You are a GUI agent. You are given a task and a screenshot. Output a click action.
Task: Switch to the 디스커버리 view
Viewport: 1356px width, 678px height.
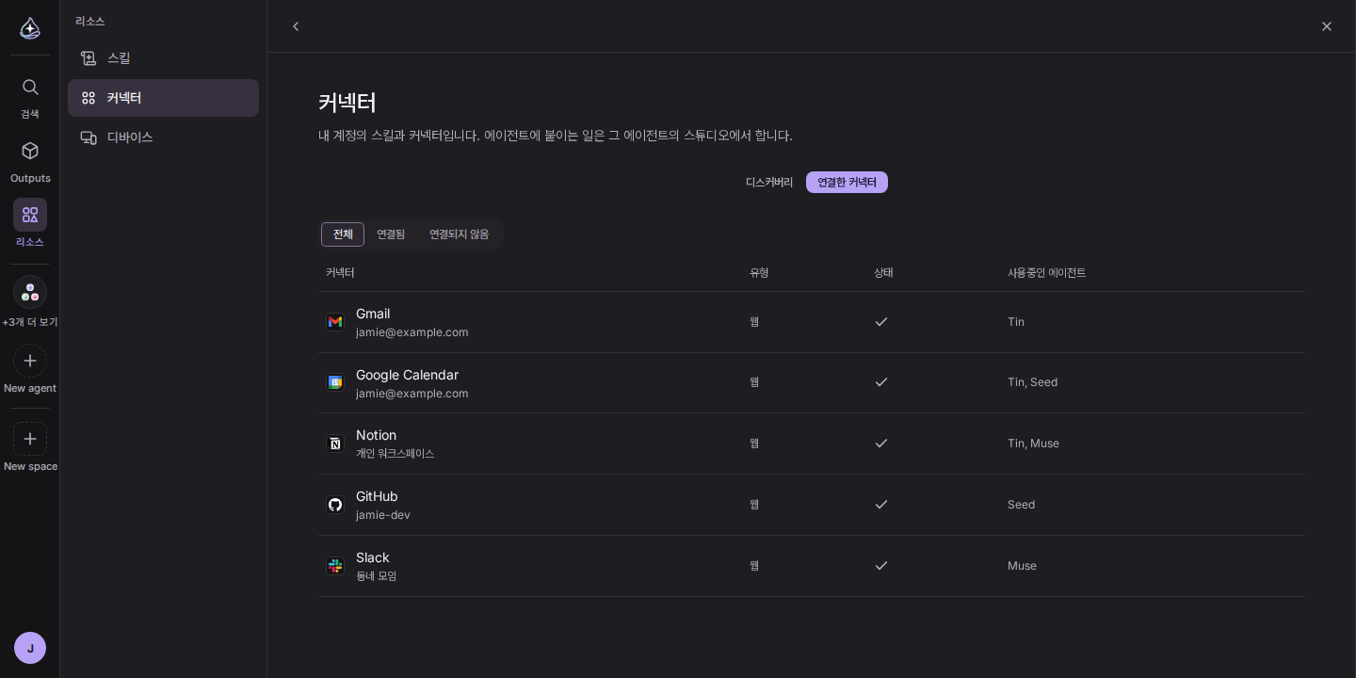(769, 183)
